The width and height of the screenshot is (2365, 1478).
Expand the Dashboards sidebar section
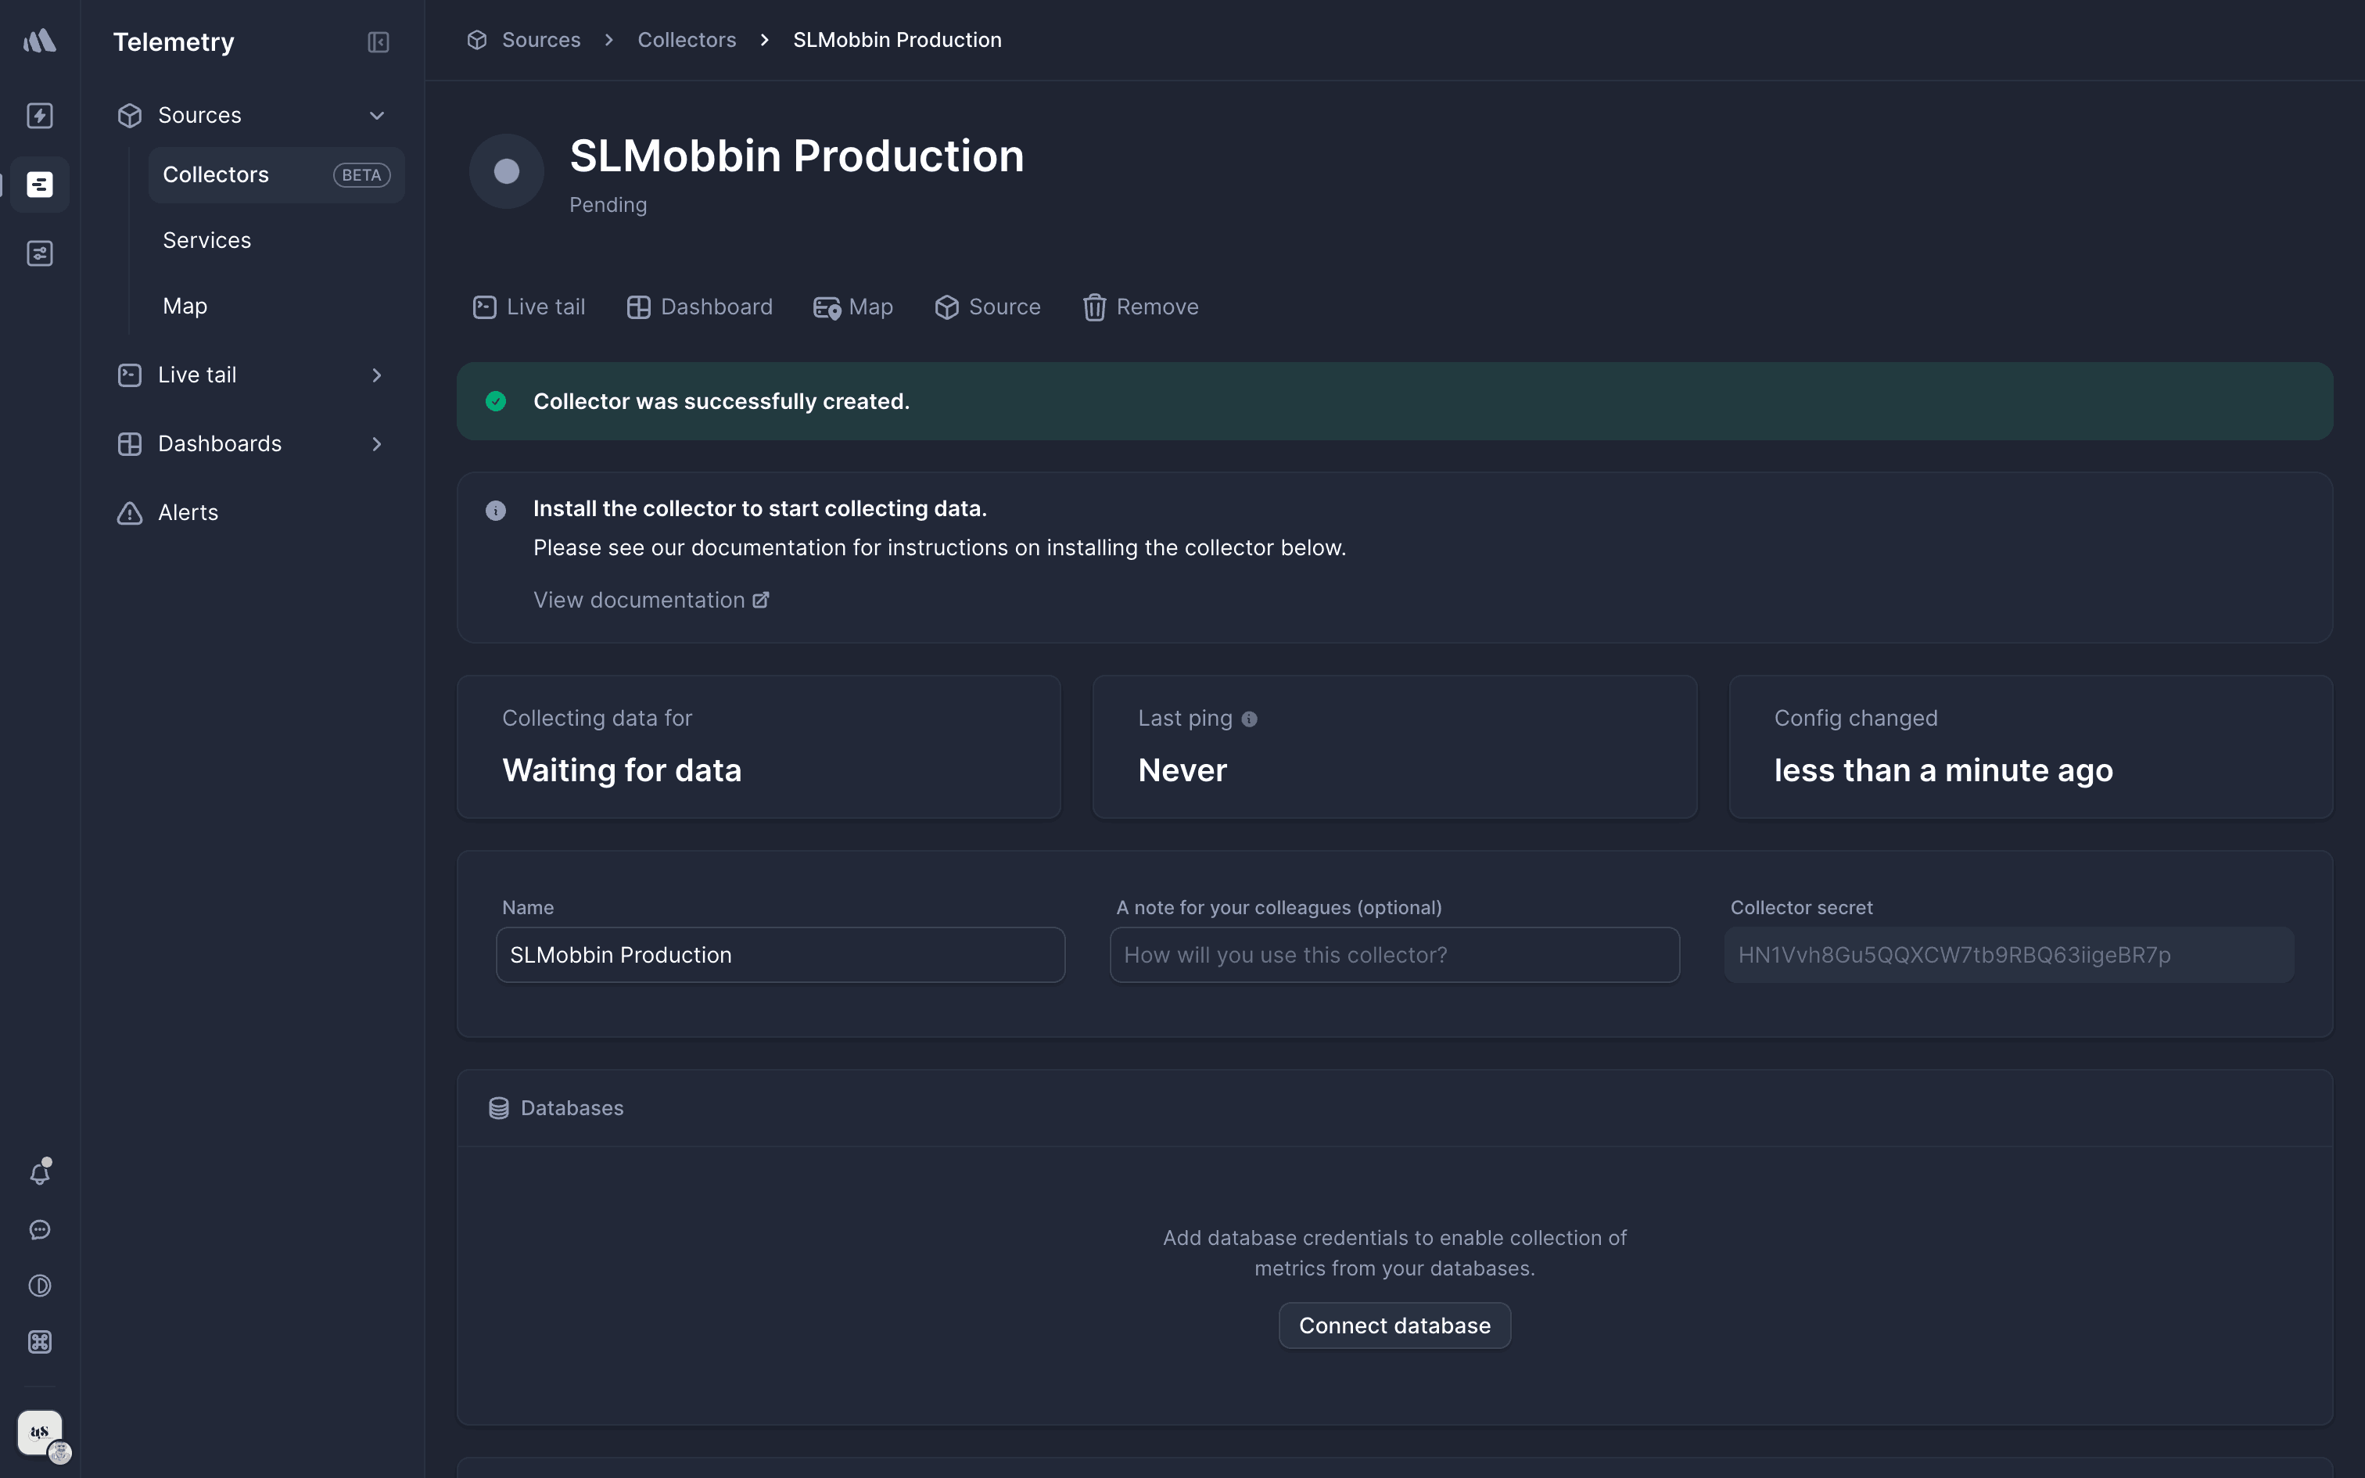point(376,444)
